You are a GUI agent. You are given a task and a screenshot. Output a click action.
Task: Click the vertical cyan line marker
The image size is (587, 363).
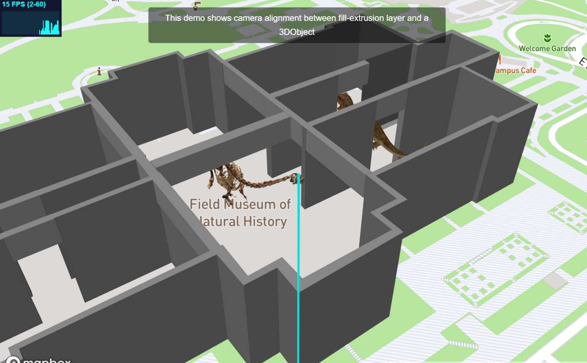pos(298,268)
